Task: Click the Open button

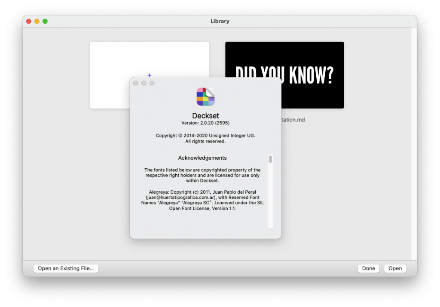Action: click(x=395, y=268)
